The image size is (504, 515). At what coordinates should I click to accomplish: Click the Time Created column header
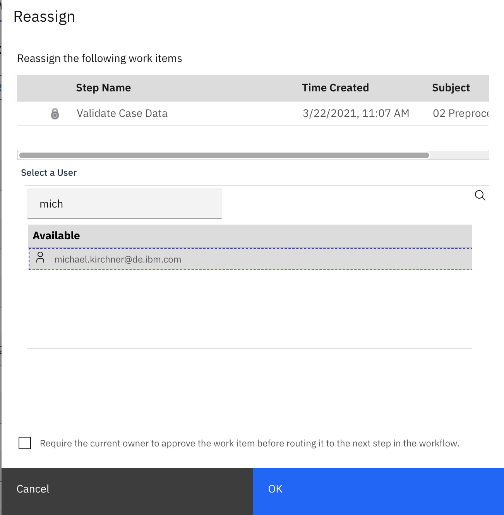coord(335,88)
